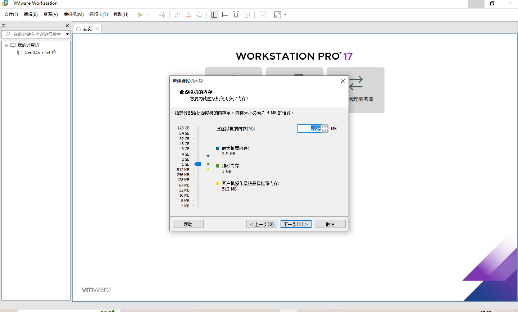518x312 pixels.
Task: Increase memory with the up spinner arrow
Action: coord(325,127)
